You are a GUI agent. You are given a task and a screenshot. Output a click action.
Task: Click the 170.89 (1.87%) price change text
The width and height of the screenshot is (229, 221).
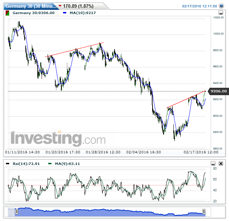pyautogui.click(x=79, y=6)
